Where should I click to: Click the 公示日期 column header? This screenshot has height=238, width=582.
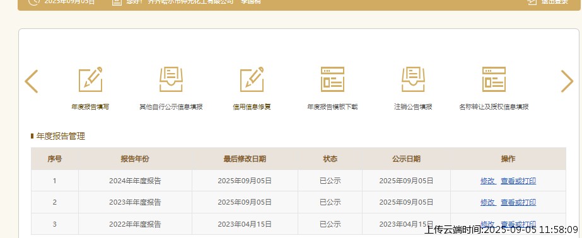tap(406, 159)
